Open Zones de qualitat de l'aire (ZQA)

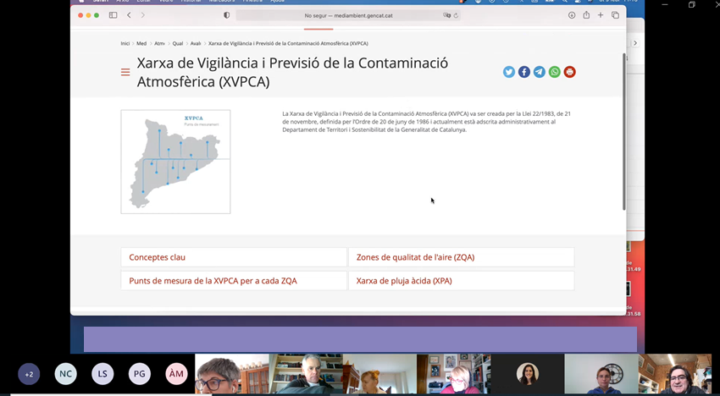(461, 257)
